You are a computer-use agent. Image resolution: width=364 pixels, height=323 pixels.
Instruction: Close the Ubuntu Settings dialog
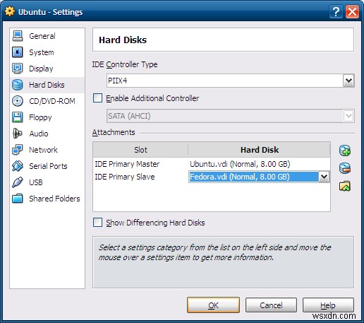[352, 11]
